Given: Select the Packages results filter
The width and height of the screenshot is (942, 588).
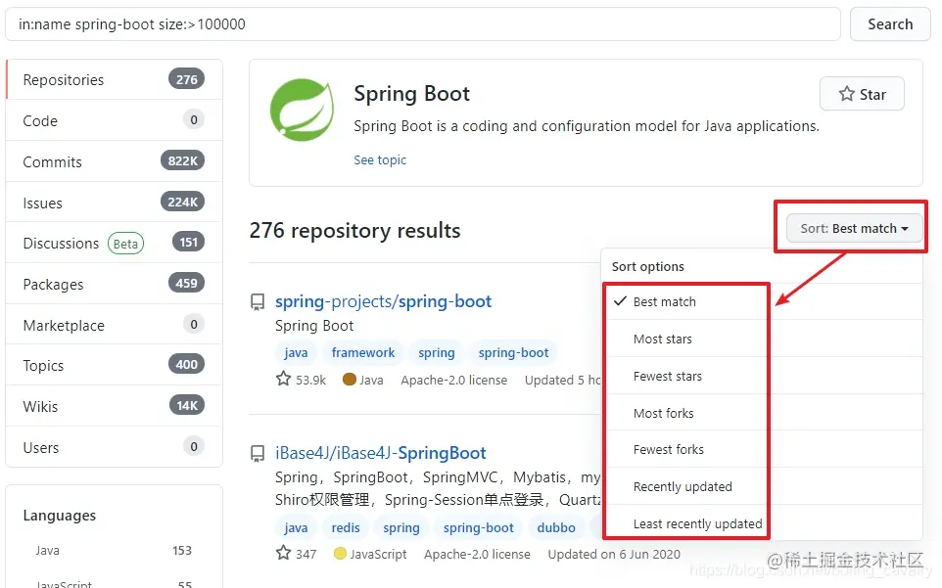Looking at the screenshot, I should pos(115,284).
